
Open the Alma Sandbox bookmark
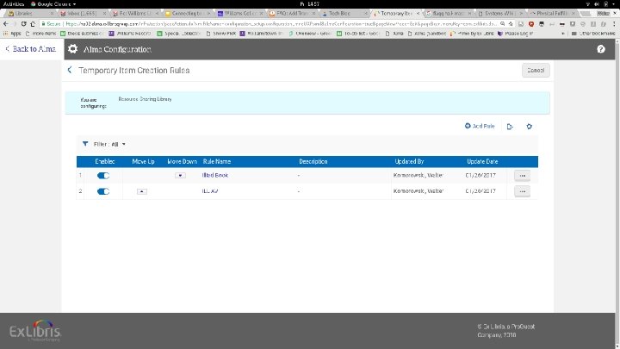pyautogui.click(x=427, y=34)
